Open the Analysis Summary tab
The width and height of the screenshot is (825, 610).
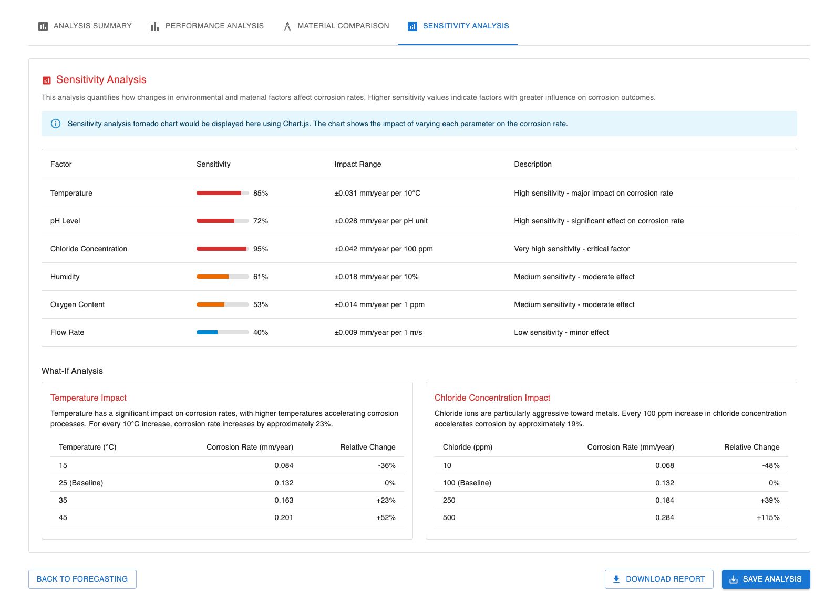85,26
